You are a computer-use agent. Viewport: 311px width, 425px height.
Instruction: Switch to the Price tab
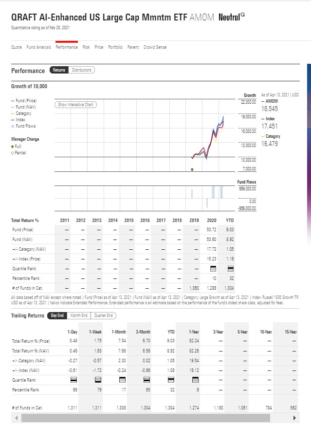(x=99, y=47)
